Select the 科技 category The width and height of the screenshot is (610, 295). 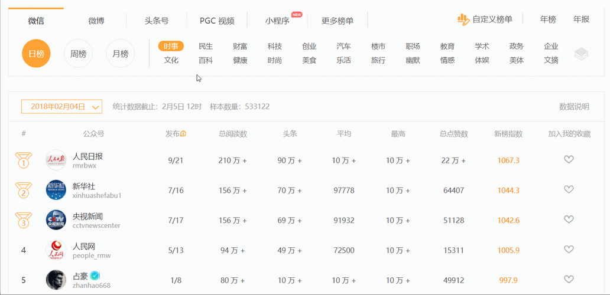tap(275, 47)
